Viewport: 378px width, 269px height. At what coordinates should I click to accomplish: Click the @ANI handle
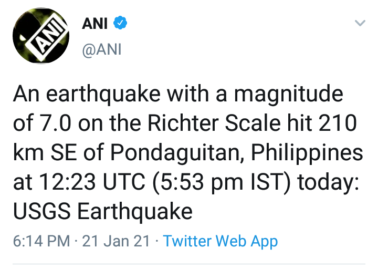102,50
